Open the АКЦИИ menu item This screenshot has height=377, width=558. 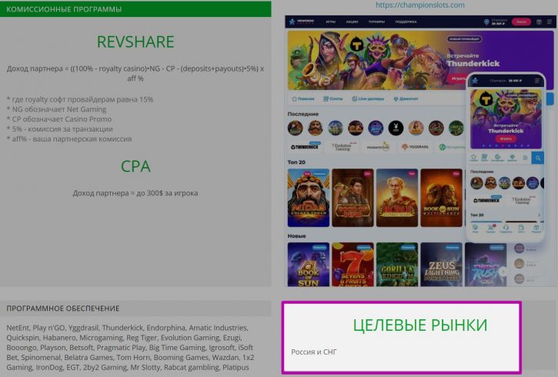pos(352,22)
